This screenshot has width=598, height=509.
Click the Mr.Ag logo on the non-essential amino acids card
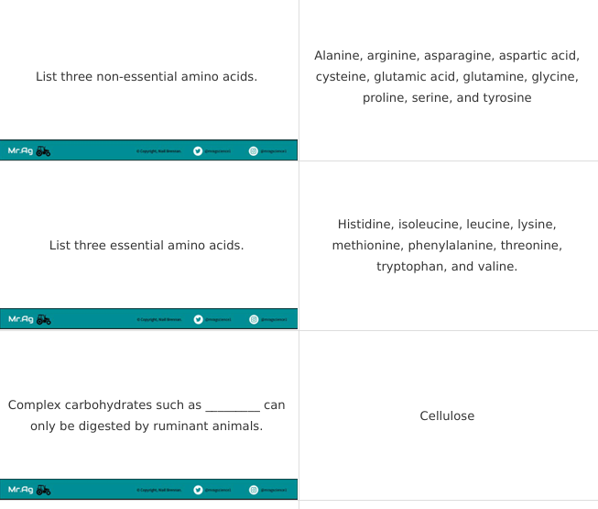[x=20, y=151]
